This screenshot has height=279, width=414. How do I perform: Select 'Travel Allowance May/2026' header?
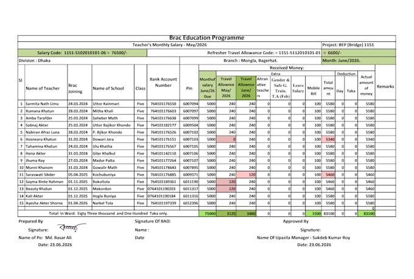pos(226,88)
